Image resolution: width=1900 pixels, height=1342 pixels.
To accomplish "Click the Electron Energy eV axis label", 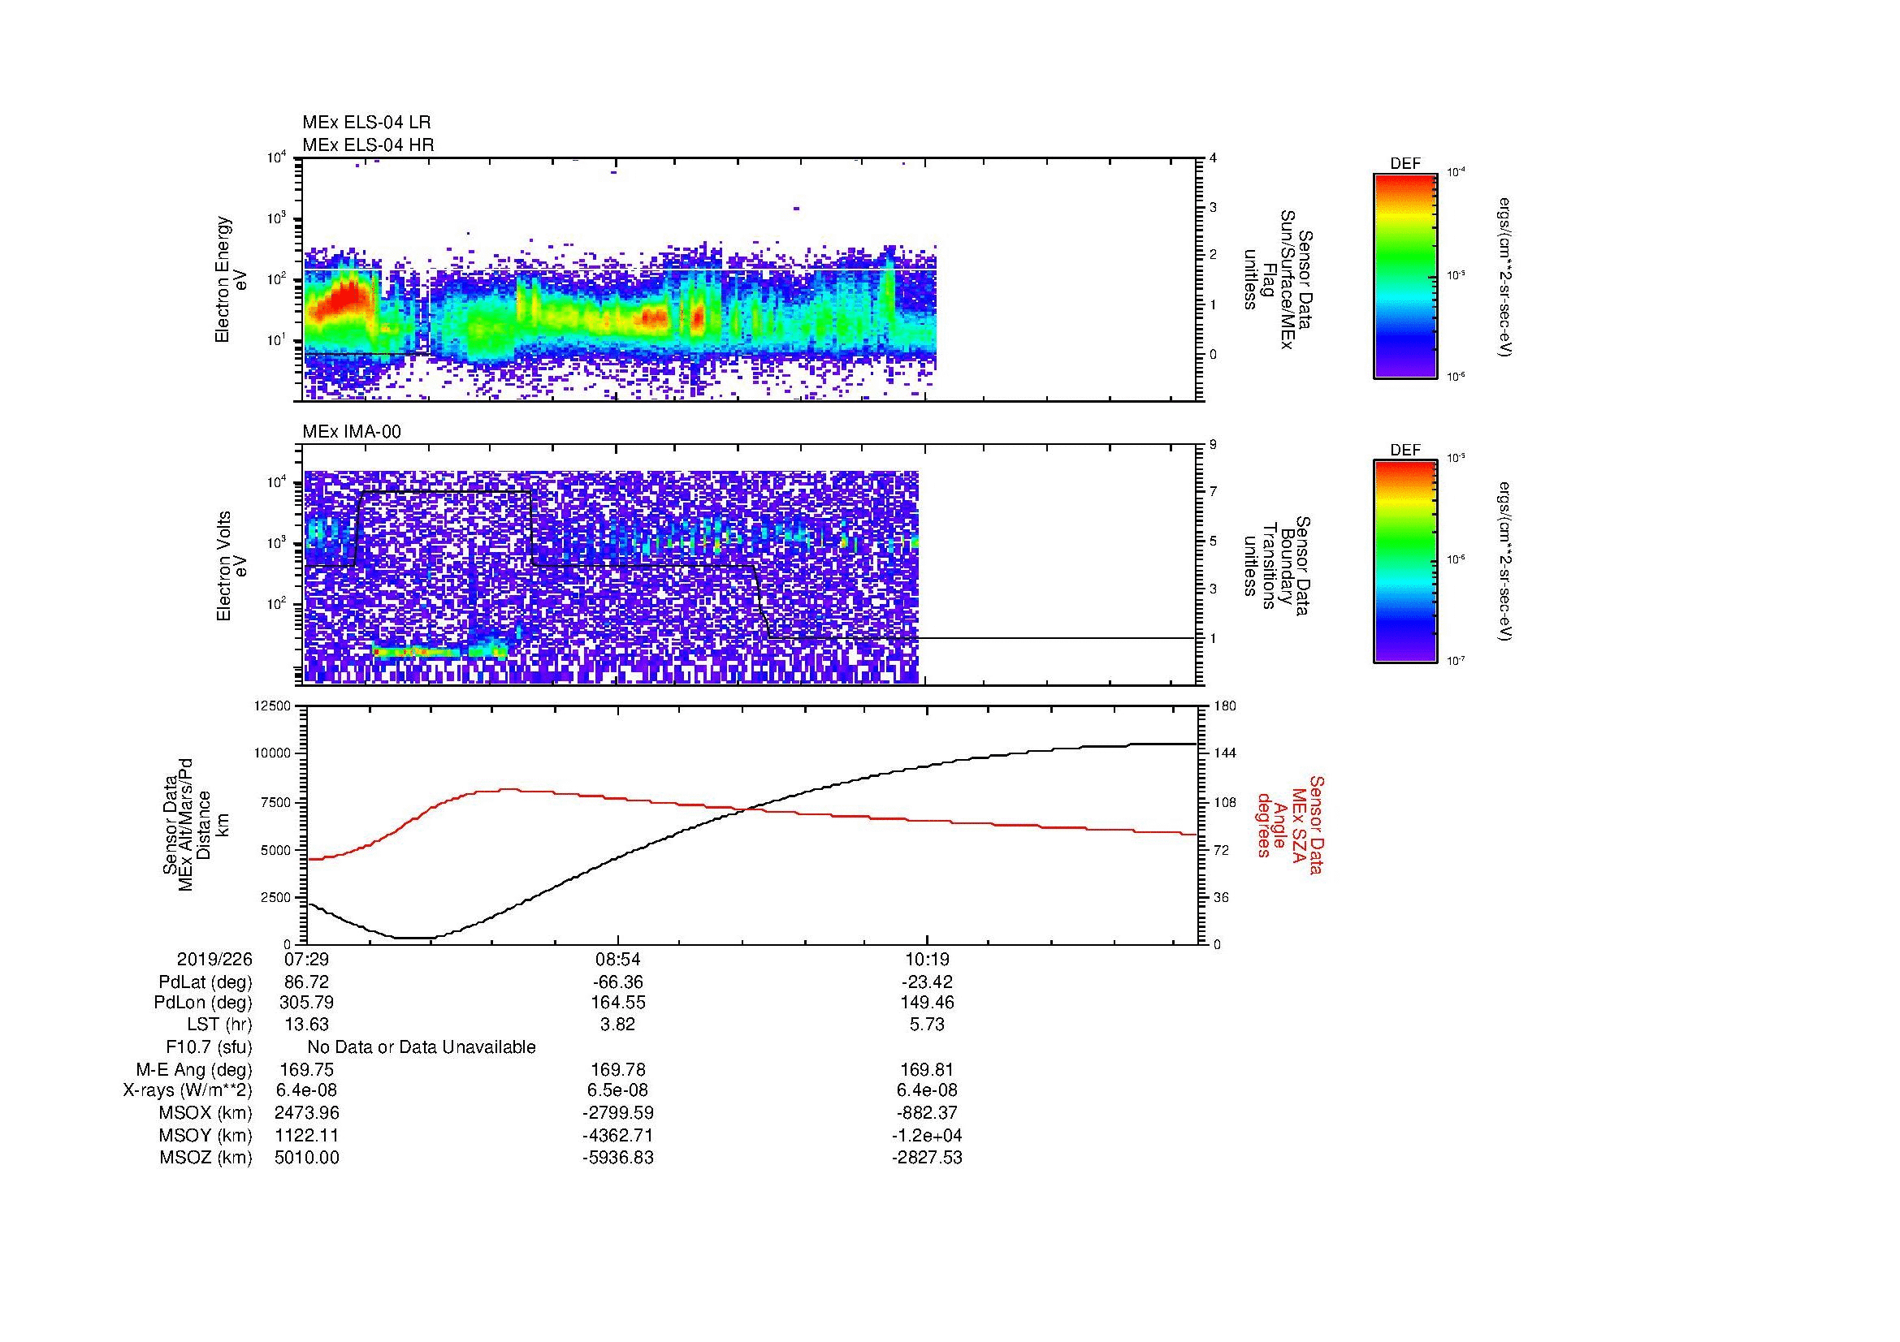I will [x=231, y=279].
